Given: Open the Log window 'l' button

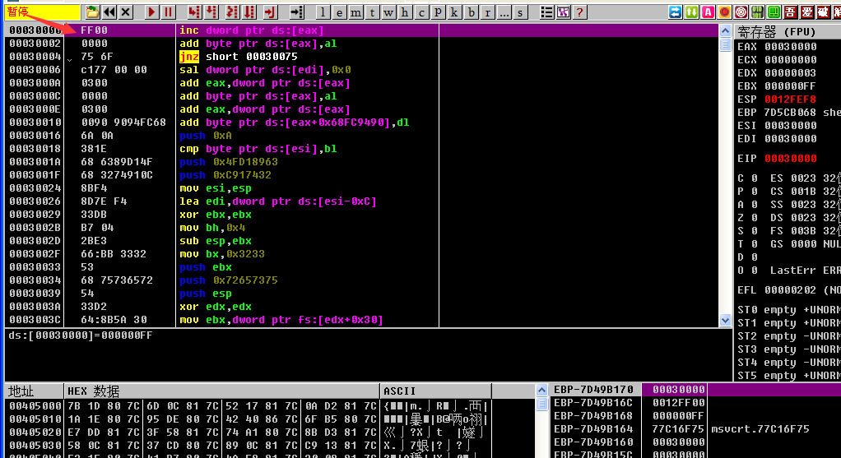Looking at the screenshot, I should (x=323, y=12).
